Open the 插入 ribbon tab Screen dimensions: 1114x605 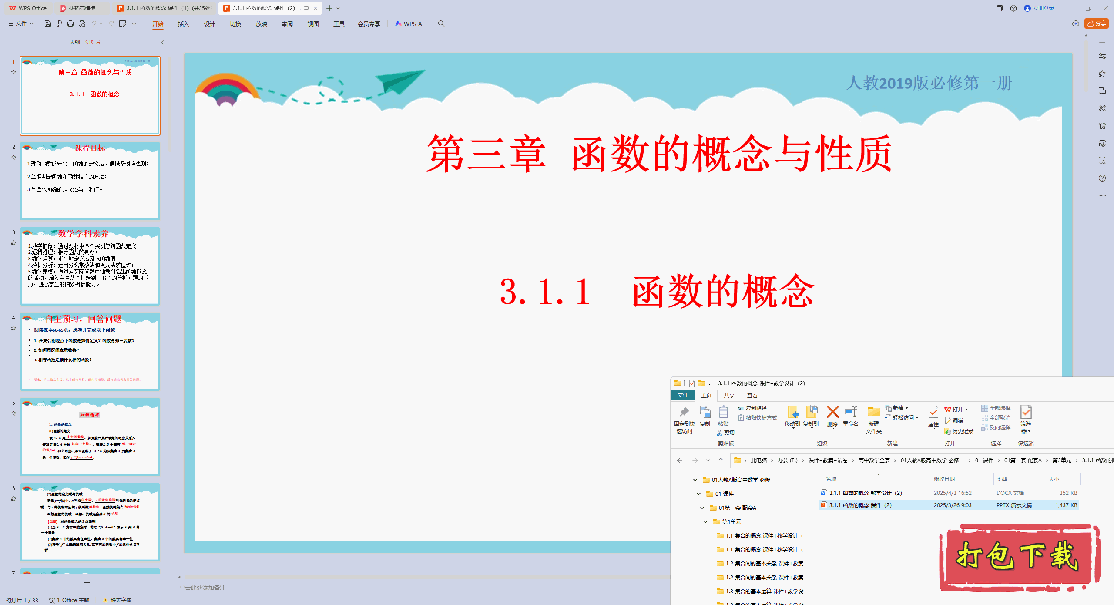183,24
